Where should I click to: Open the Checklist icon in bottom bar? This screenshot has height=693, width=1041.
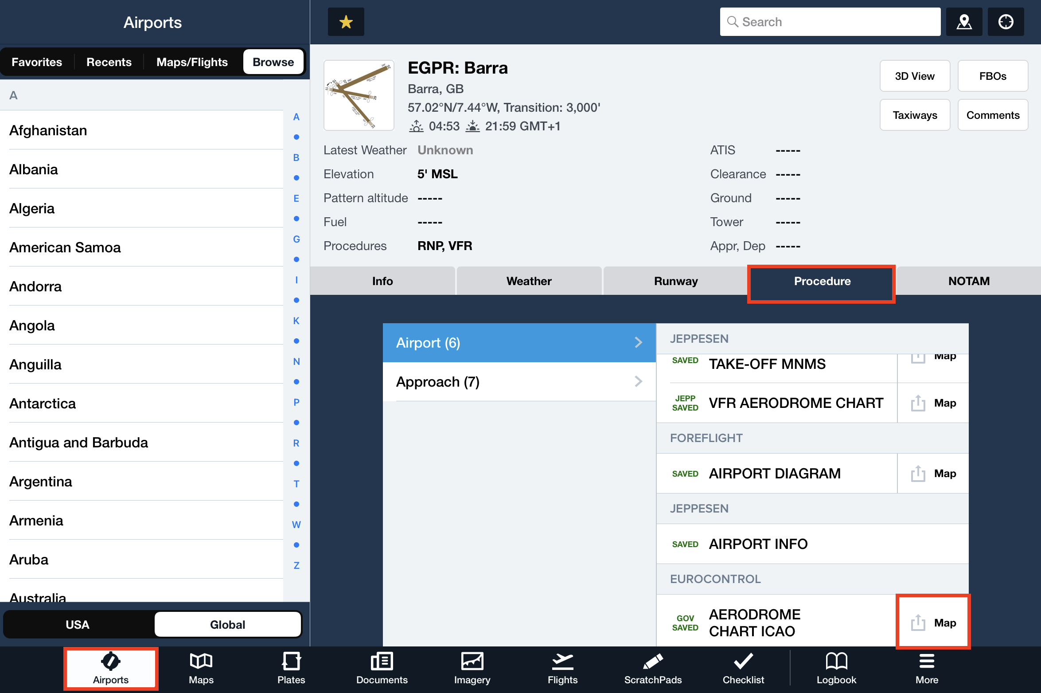click(x=743, y=669)
